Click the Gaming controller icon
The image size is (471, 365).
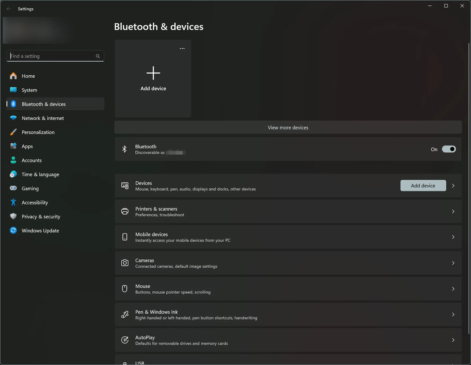(x=13, y=188)
